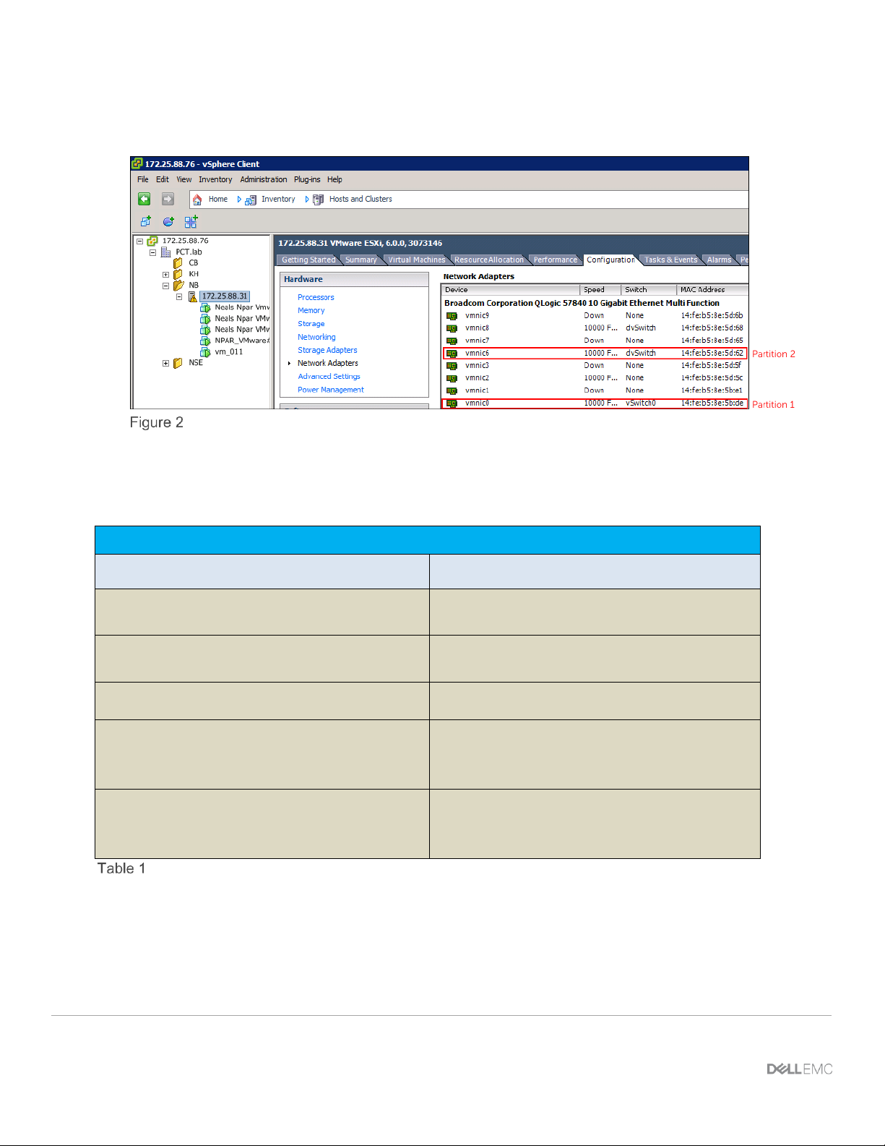Click the vmnic8 network adapter icon
The height and width of the screenshot is (1146, 885).
[452, 328]
